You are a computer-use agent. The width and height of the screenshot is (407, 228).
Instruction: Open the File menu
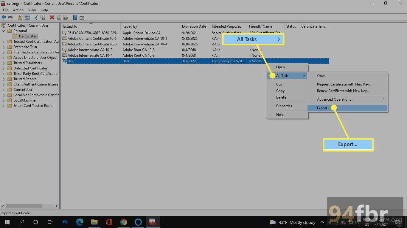(6, 10)
